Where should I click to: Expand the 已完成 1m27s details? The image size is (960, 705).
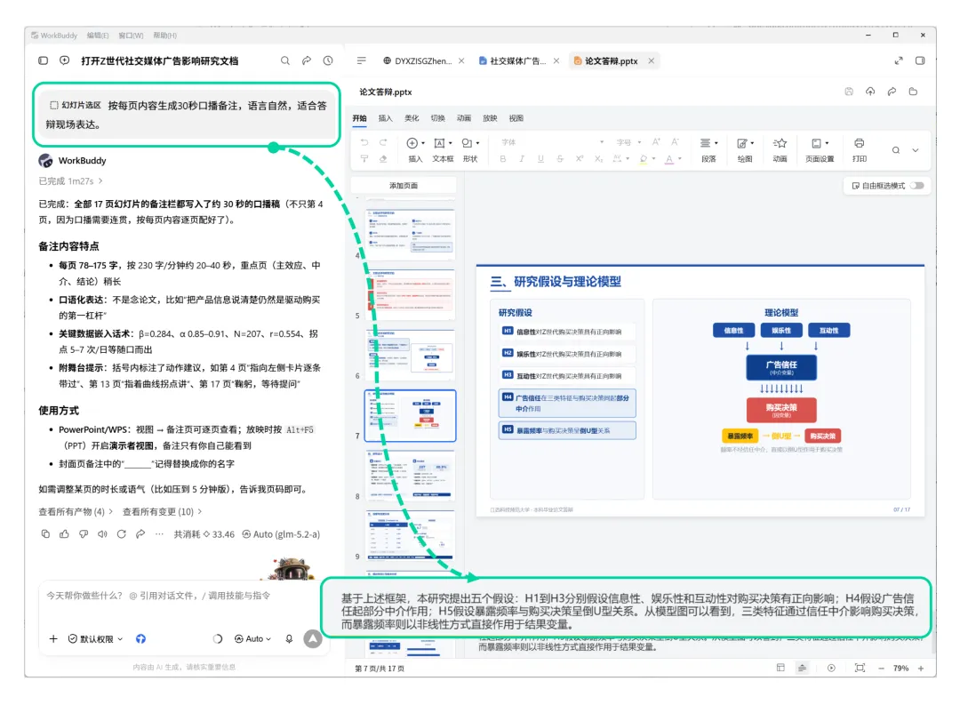pyautogui.click(x=70, y=181)
